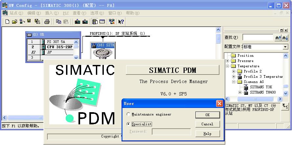Click Help in the User dialog
The image size is (292, 145).
click(208, 134)
